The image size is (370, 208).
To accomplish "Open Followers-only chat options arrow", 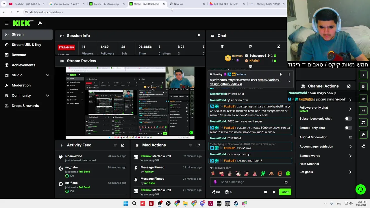I will 350,109.
